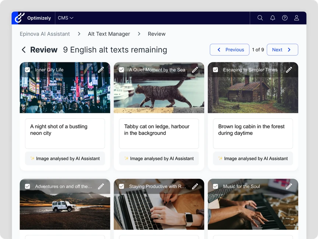This screenshot has width=318, height=239.
Task: Edit alt text 'Brown log cabin in the forest'
Action: pyautogui.click(x=253, y=134)
